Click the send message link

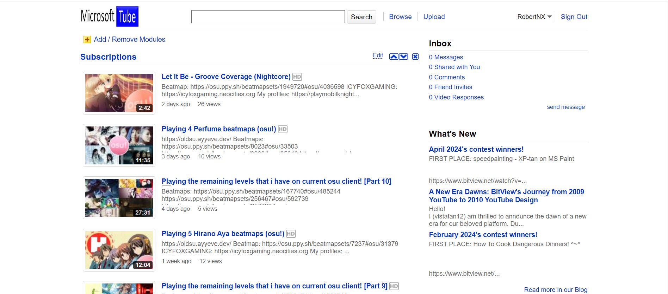[566, 107]
